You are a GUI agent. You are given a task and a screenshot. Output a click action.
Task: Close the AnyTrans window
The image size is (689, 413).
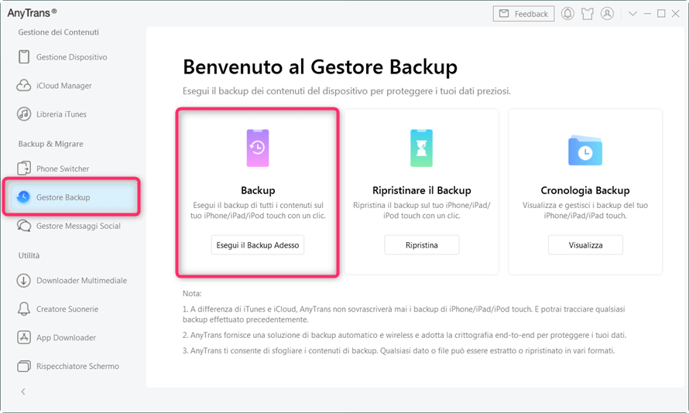pos(676,14)
